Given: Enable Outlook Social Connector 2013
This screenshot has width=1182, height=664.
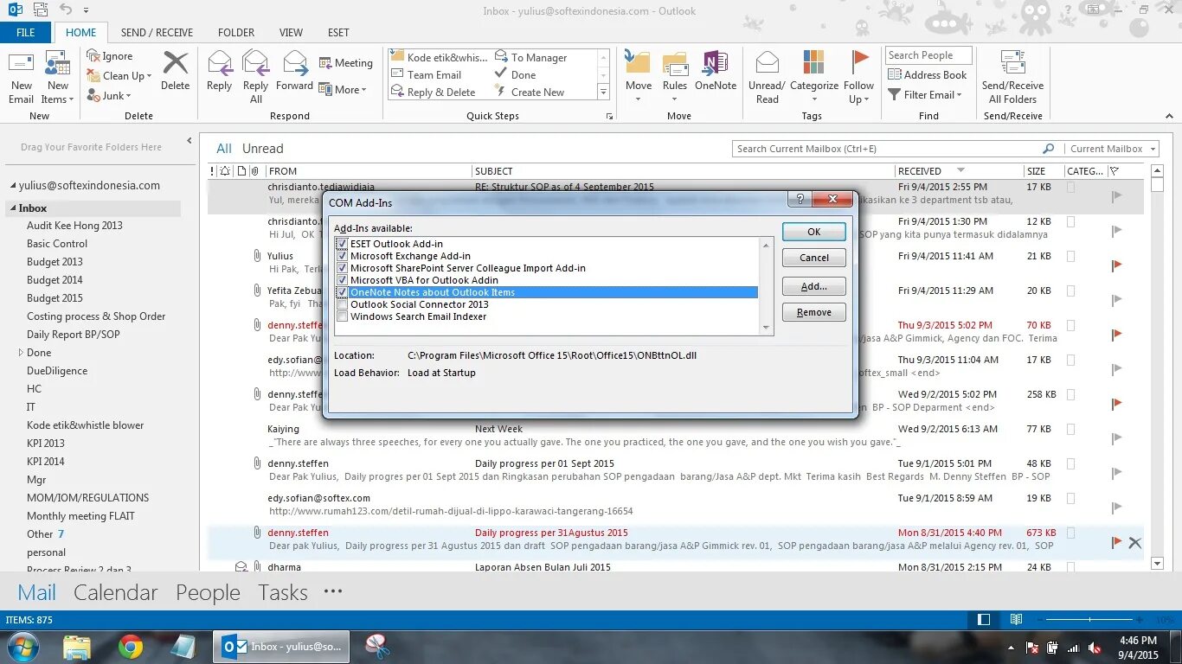Looking at the screenshot, I should click(x=343, y=304).
